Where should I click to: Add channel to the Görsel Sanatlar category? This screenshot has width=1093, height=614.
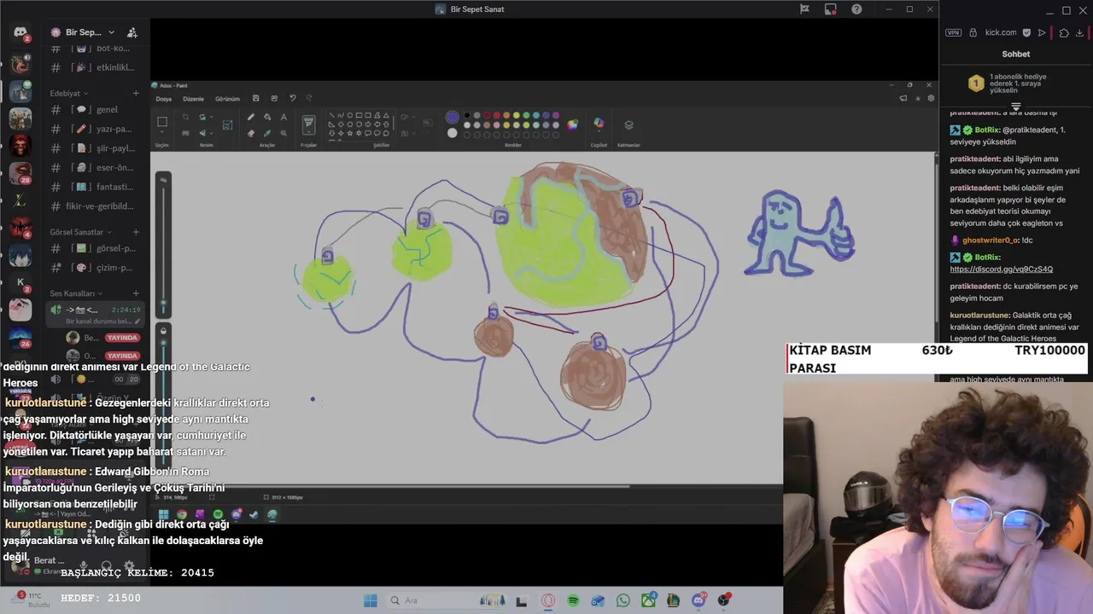pos(136,232)
